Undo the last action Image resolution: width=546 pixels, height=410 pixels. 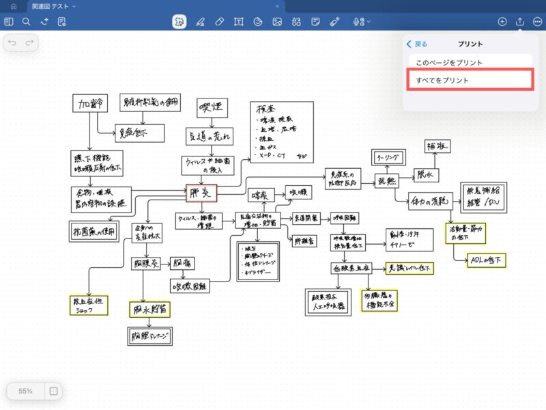12,43
